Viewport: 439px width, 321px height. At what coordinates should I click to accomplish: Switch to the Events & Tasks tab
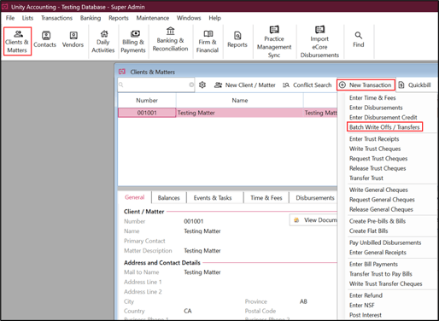coord(213,198)
